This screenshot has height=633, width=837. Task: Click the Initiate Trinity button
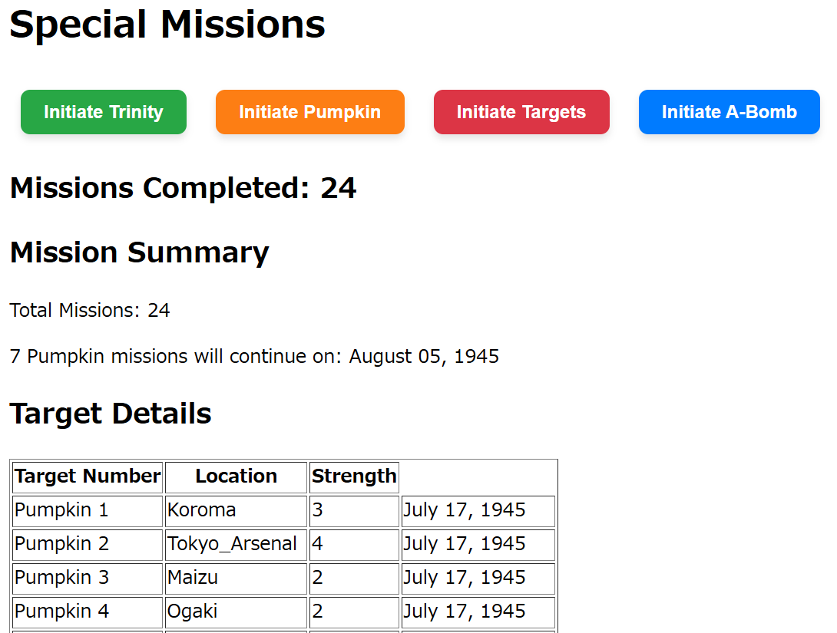coord(104,112)
